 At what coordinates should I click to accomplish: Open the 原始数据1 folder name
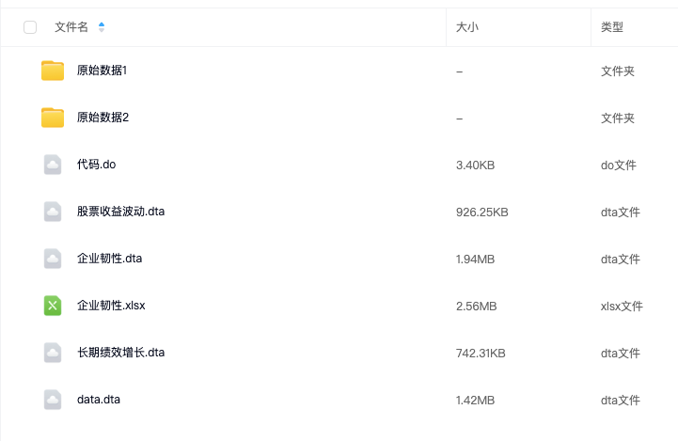tap(102, 71)
